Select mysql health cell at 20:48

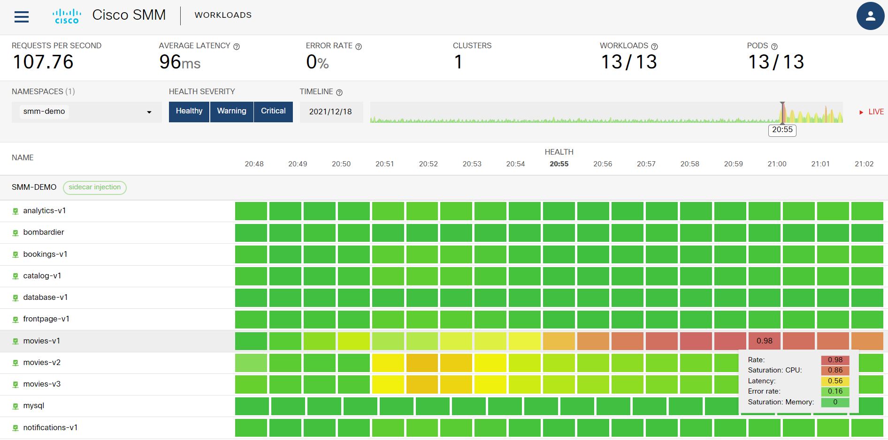pyautogui.click(x=252, y=406)
